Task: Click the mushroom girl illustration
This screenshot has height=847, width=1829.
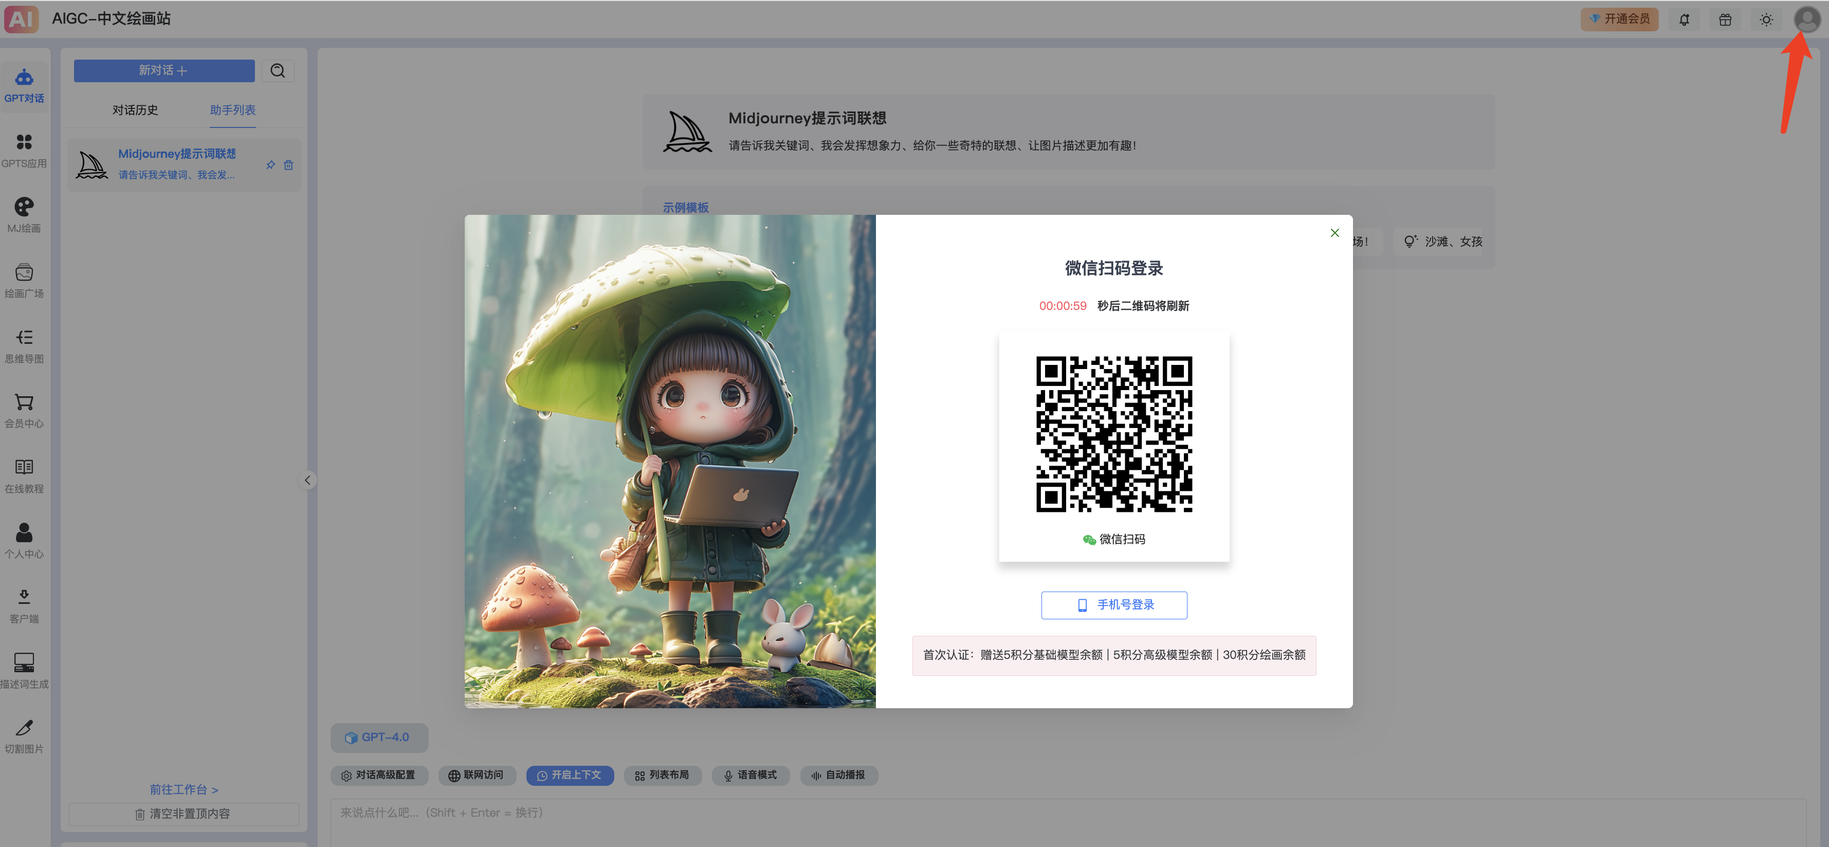Action: 670,462
